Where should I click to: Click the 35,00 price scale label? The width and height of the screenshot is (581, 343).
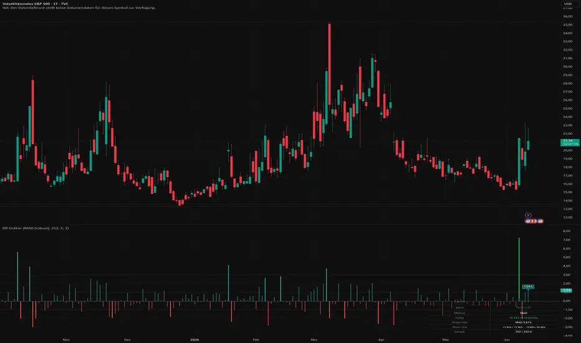[x=567, y=25]
